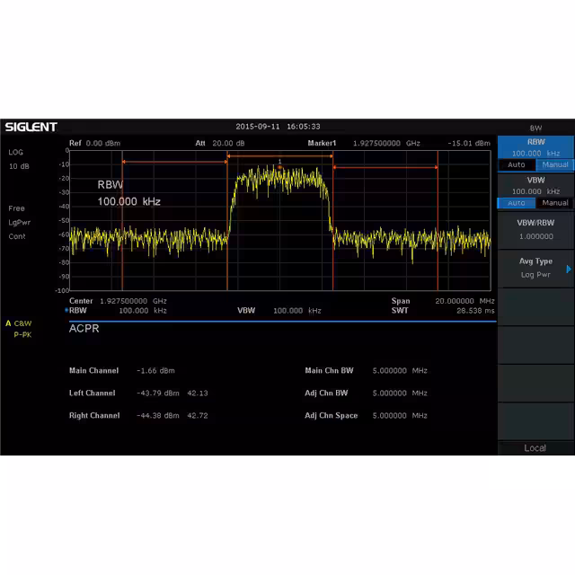Click the Marker1 frequency 1.927500000 GHz
Viewport: 575px width, 575px height.
pyautogui.click(x=386, y=143)
